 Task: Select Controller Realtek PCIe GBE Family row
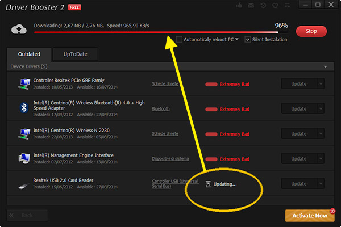click(170, 84)
